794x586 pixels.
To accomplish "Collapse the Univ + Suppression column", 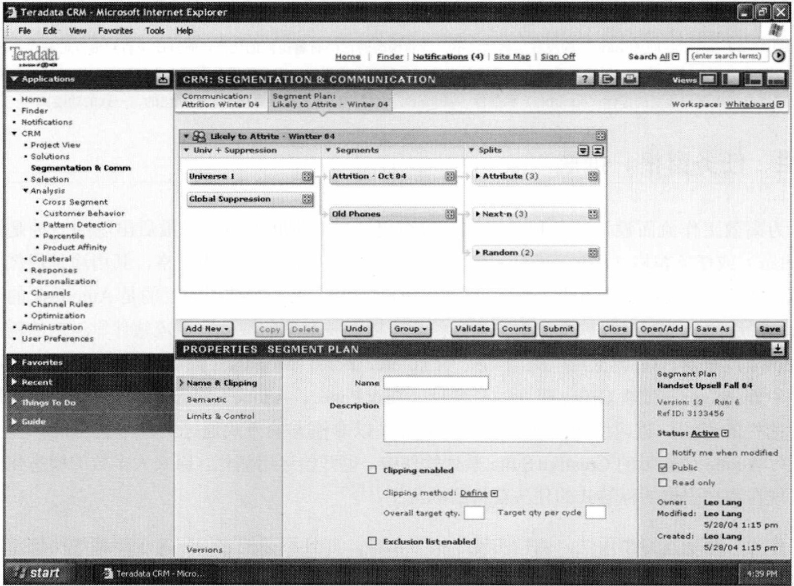I will [186, 150].
